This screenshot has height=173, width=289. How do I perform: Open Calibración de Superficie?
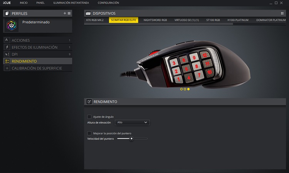pos(37,68)
